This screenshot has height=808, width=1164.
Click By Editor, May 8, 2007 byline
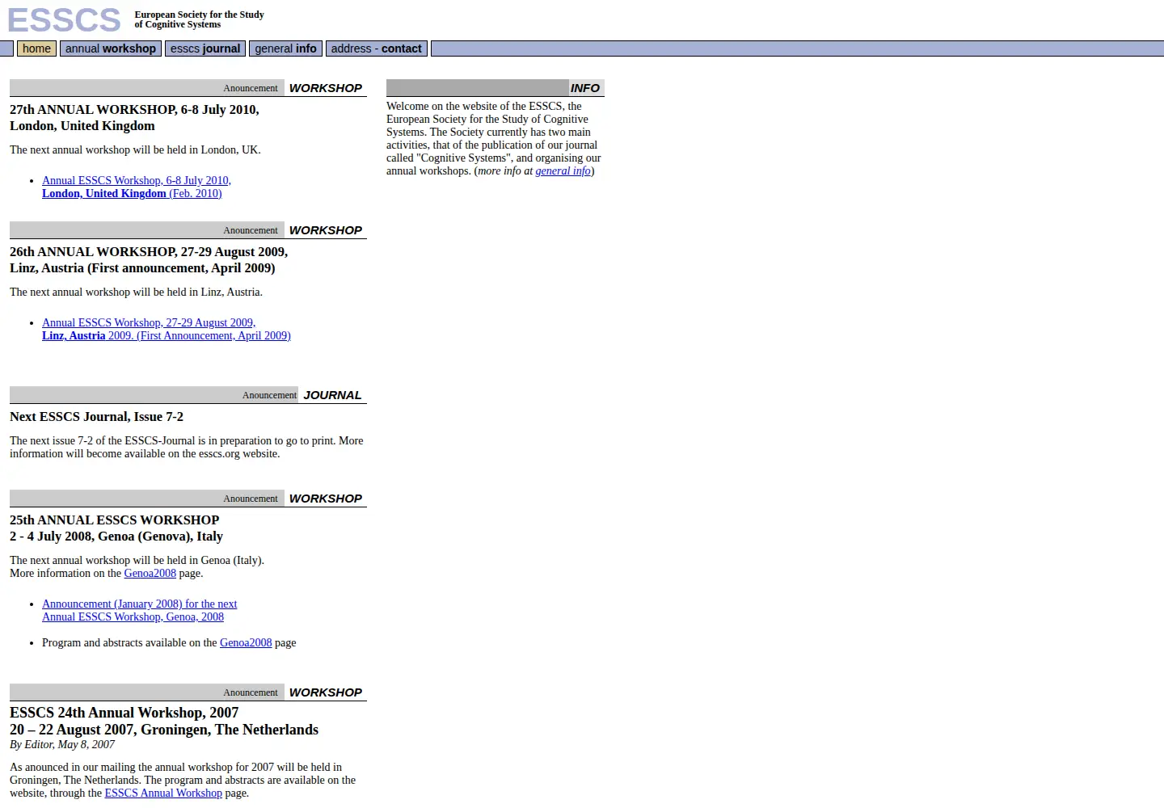62,744
